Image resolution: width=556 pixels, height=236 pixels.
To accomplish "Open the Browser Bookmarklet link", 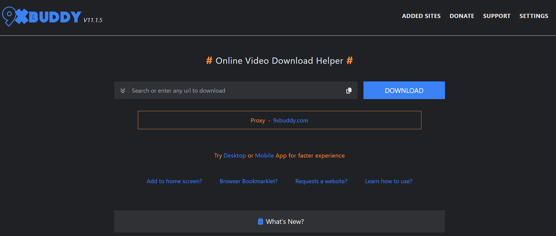I will point(249,181).
